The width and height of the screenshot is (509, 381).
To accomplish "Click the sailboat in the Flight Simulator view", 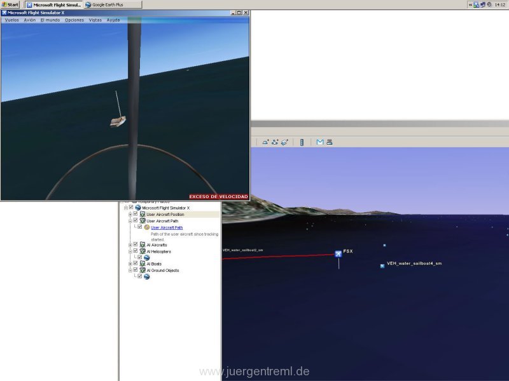I will (118, 121).
